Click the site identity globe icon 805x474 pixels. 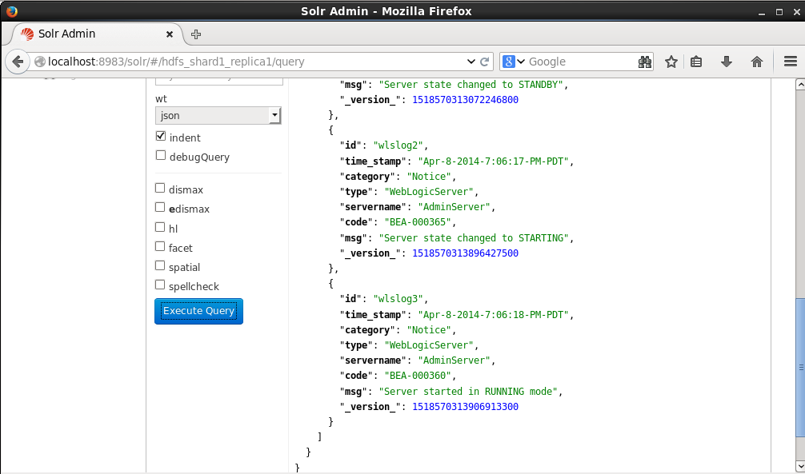coord(39,62)
